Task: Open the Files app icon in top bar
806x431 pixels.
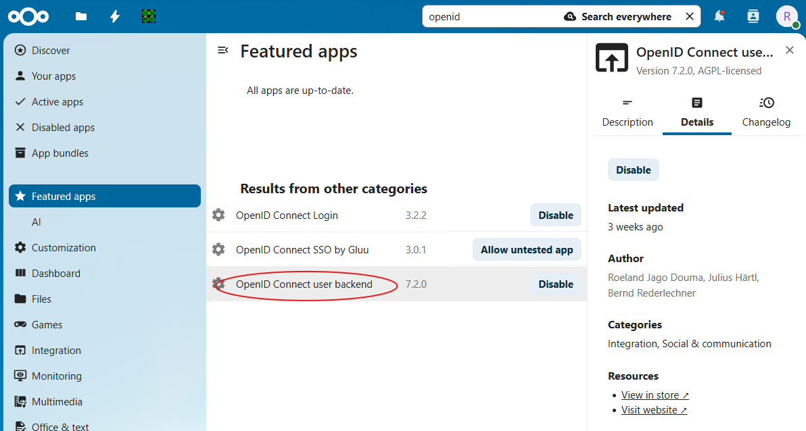Action: [81, 17]
